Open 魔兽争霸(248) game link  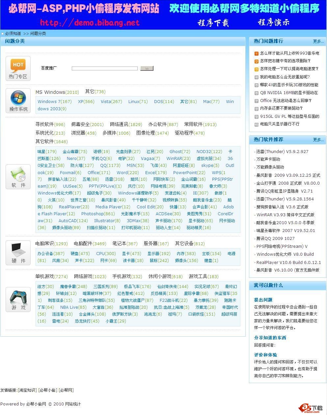point(74,287)
